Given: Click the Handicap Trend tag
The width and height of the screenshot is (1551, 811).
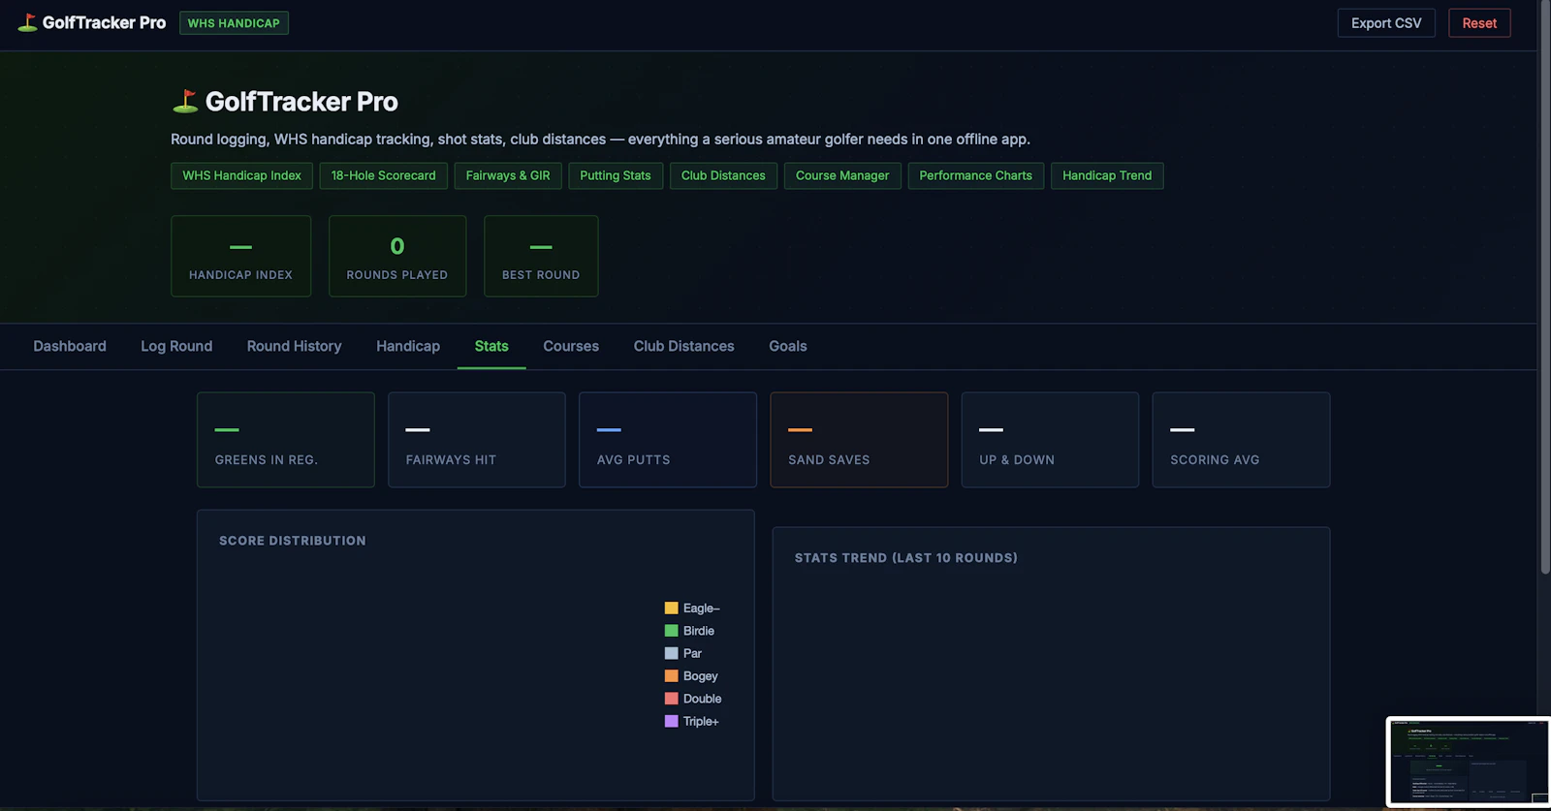Looking at the screenshot, I should tap(1107, 175).
